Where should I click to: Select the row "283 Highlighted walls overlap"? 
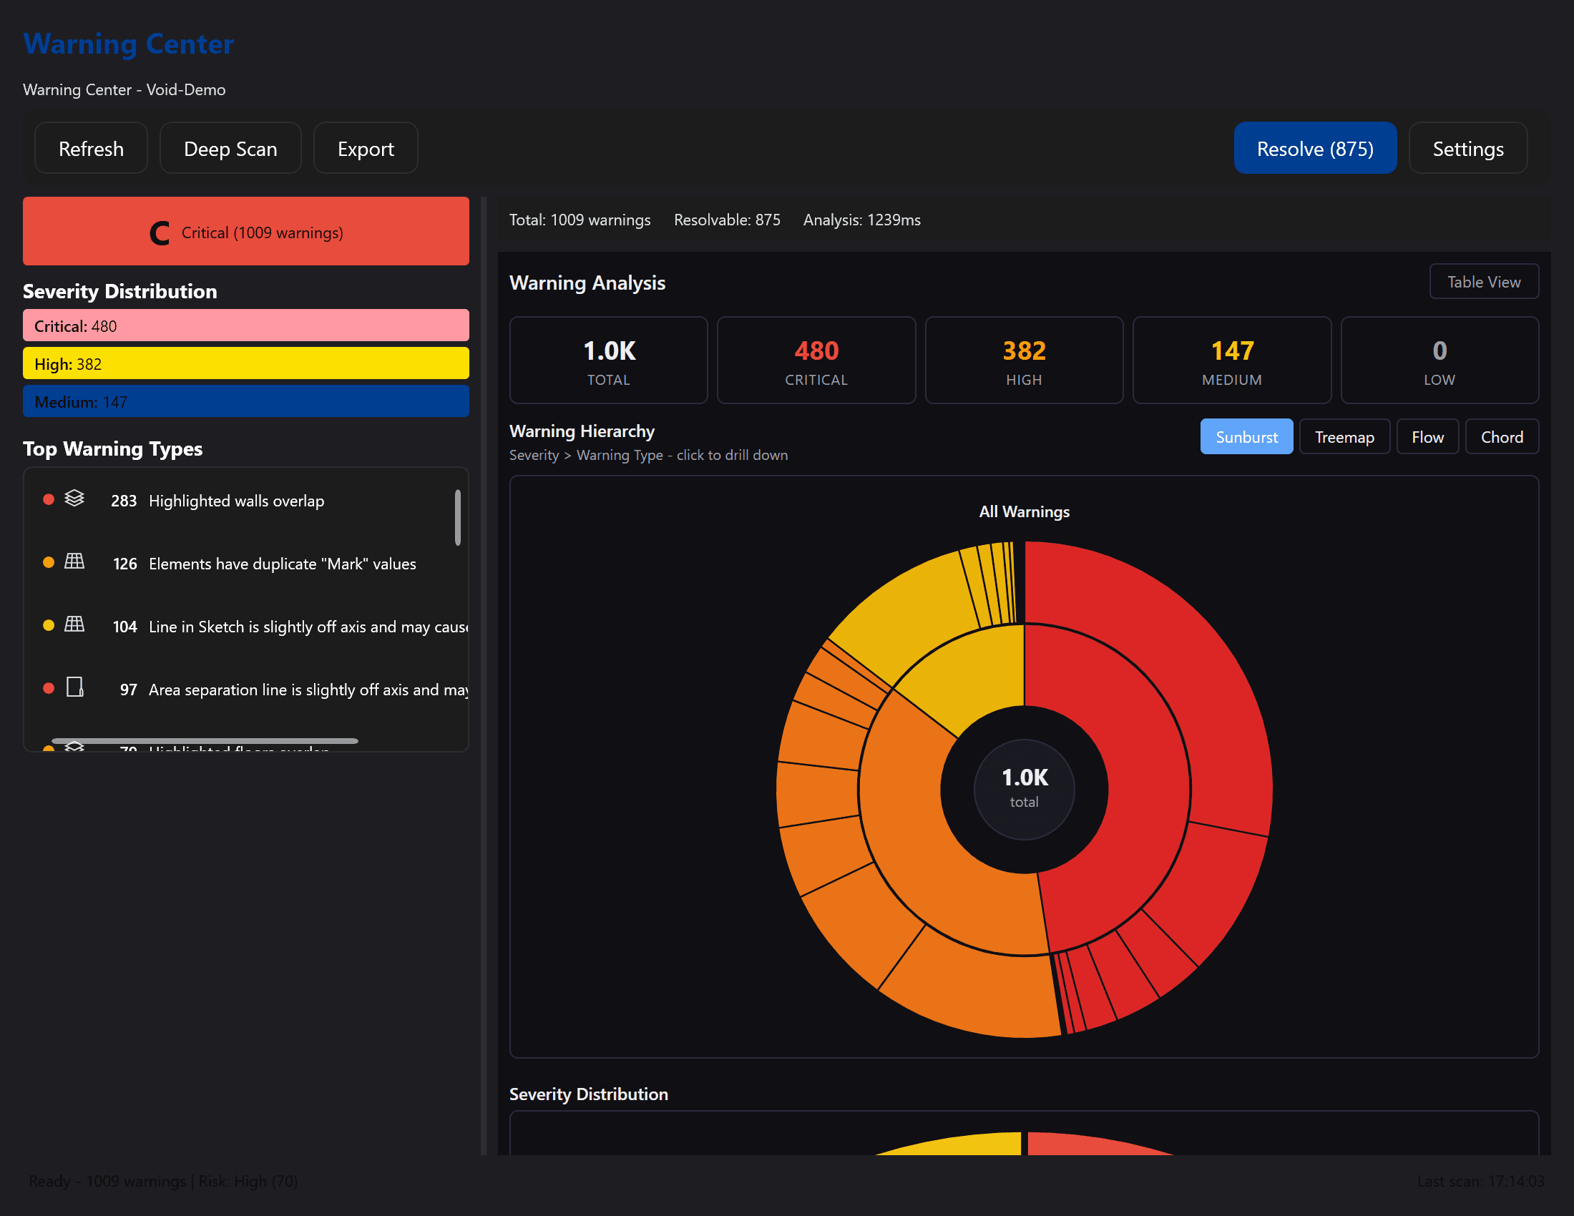click(245, 500)
